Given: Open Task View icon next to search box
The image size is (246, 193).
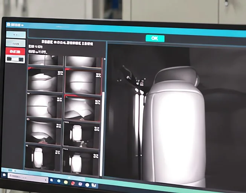Looking at the screenshot, I should point(52,180).
